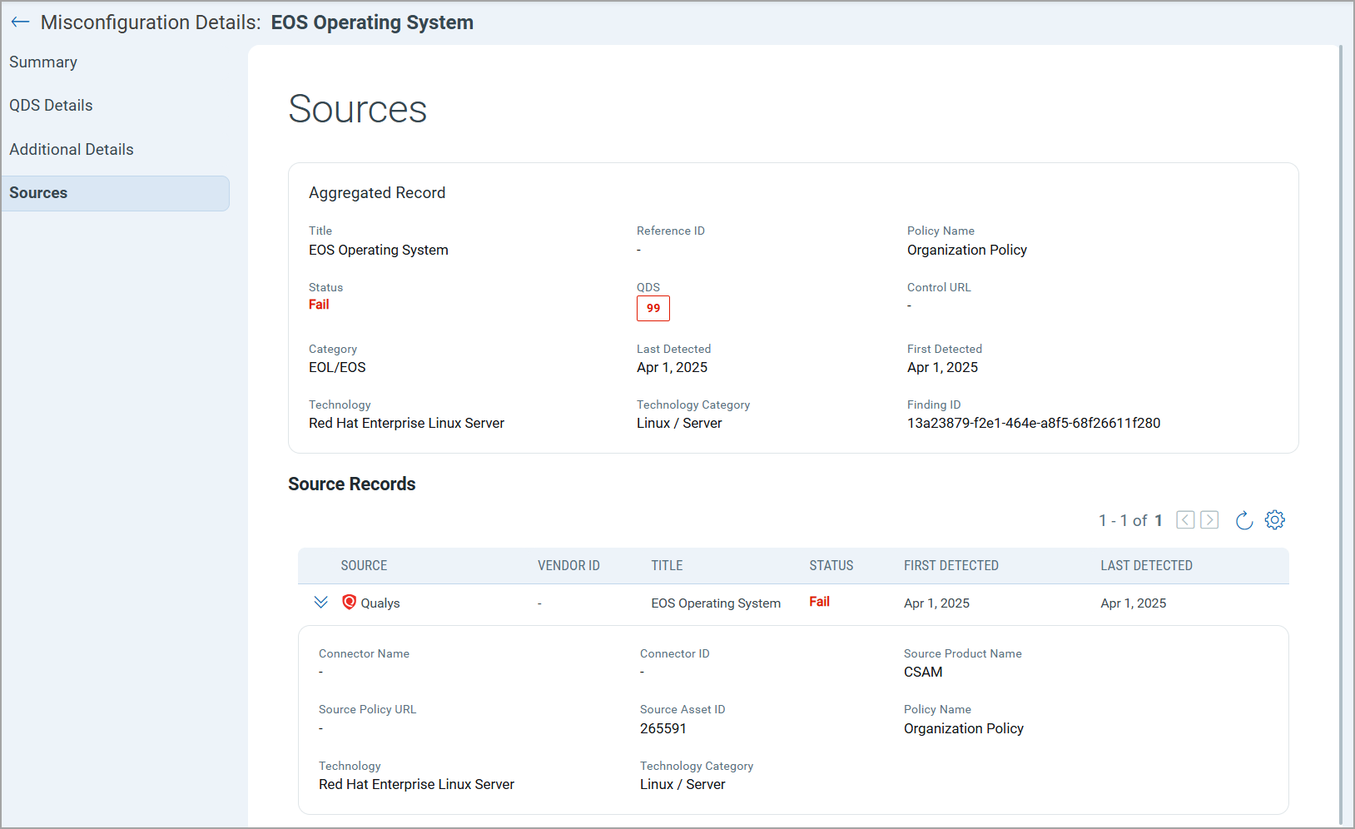Refresh the source records list
Image resolution: width=1355 pixels, height=829 pixels.
(1244, 520)
